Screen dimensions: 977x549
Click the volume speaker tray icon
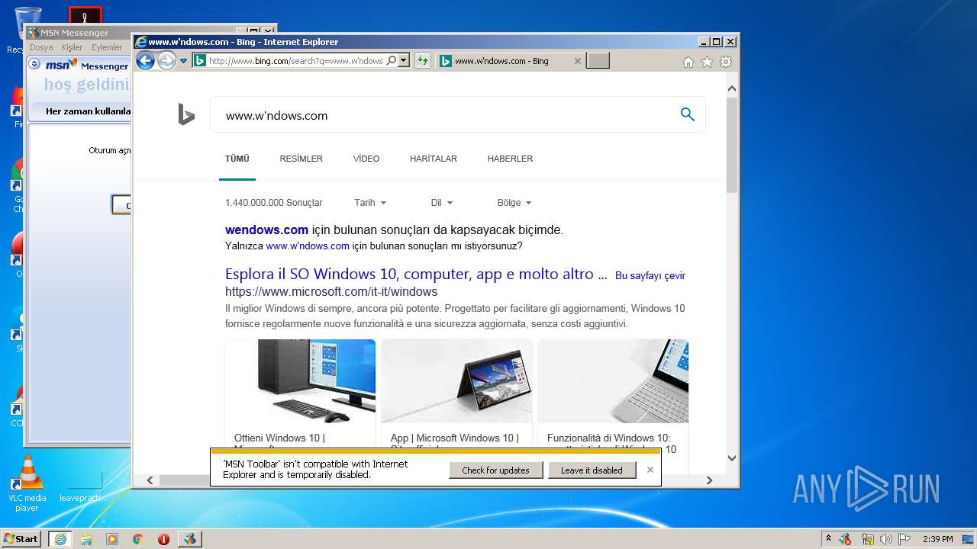click(x=886, y=539)
